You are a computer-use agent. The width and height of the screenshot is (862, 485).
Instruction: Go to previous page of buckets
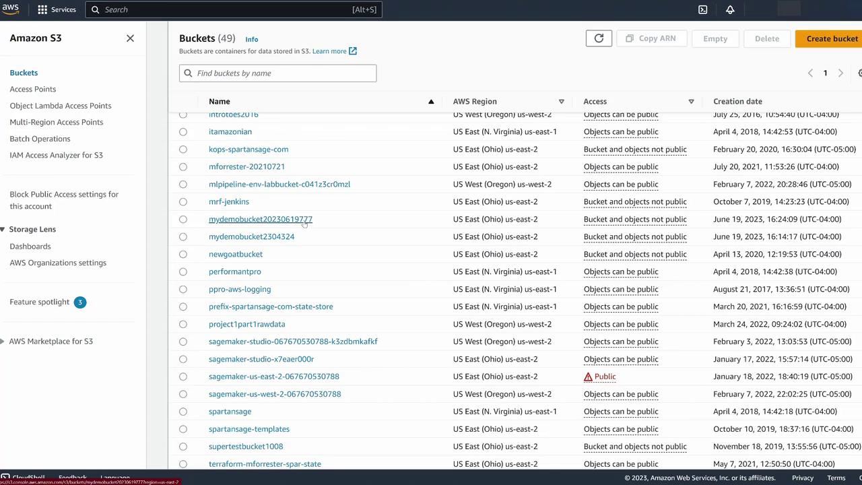point(810,73)
